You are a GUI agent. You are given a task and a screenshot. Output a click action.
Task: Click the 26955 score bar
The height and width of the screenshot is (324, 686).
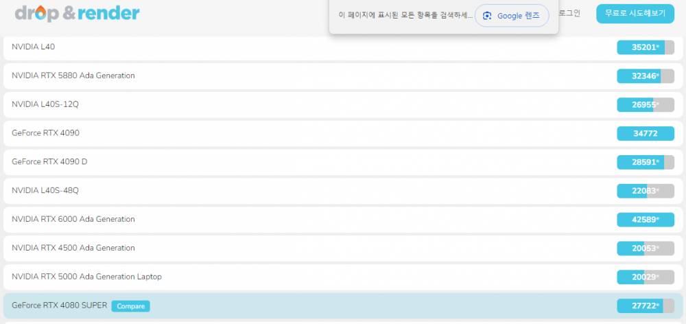[646, 104]
